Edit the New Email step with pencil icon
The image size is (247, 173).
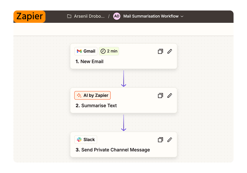[x=170, y=51]
